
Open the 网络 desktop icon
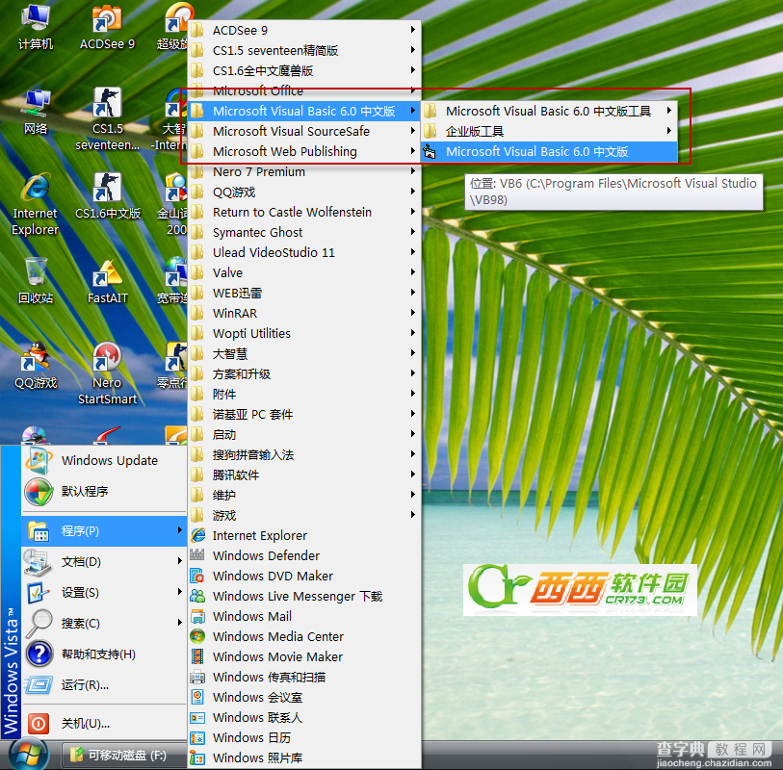(36, 113)
